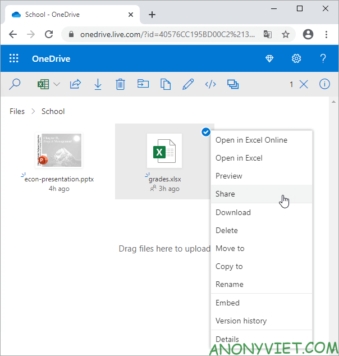The image size is (339, 356).
Task: Go to Files in the breadcrumb
Action: point(17,111)
